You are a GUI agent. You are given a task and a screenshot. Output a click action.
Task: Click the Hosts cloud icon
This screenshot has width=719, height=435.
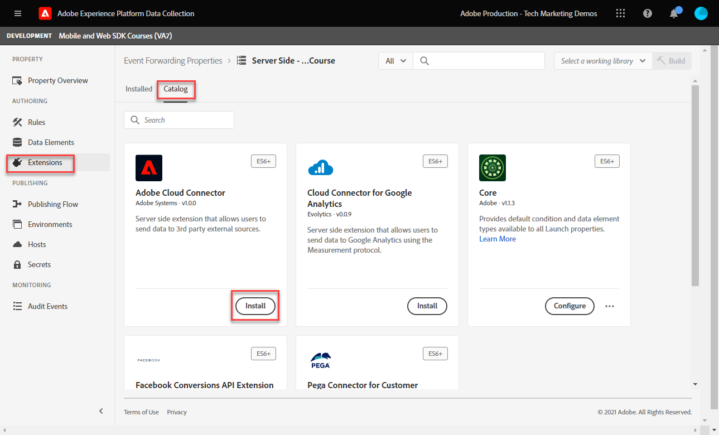[17, 244]
